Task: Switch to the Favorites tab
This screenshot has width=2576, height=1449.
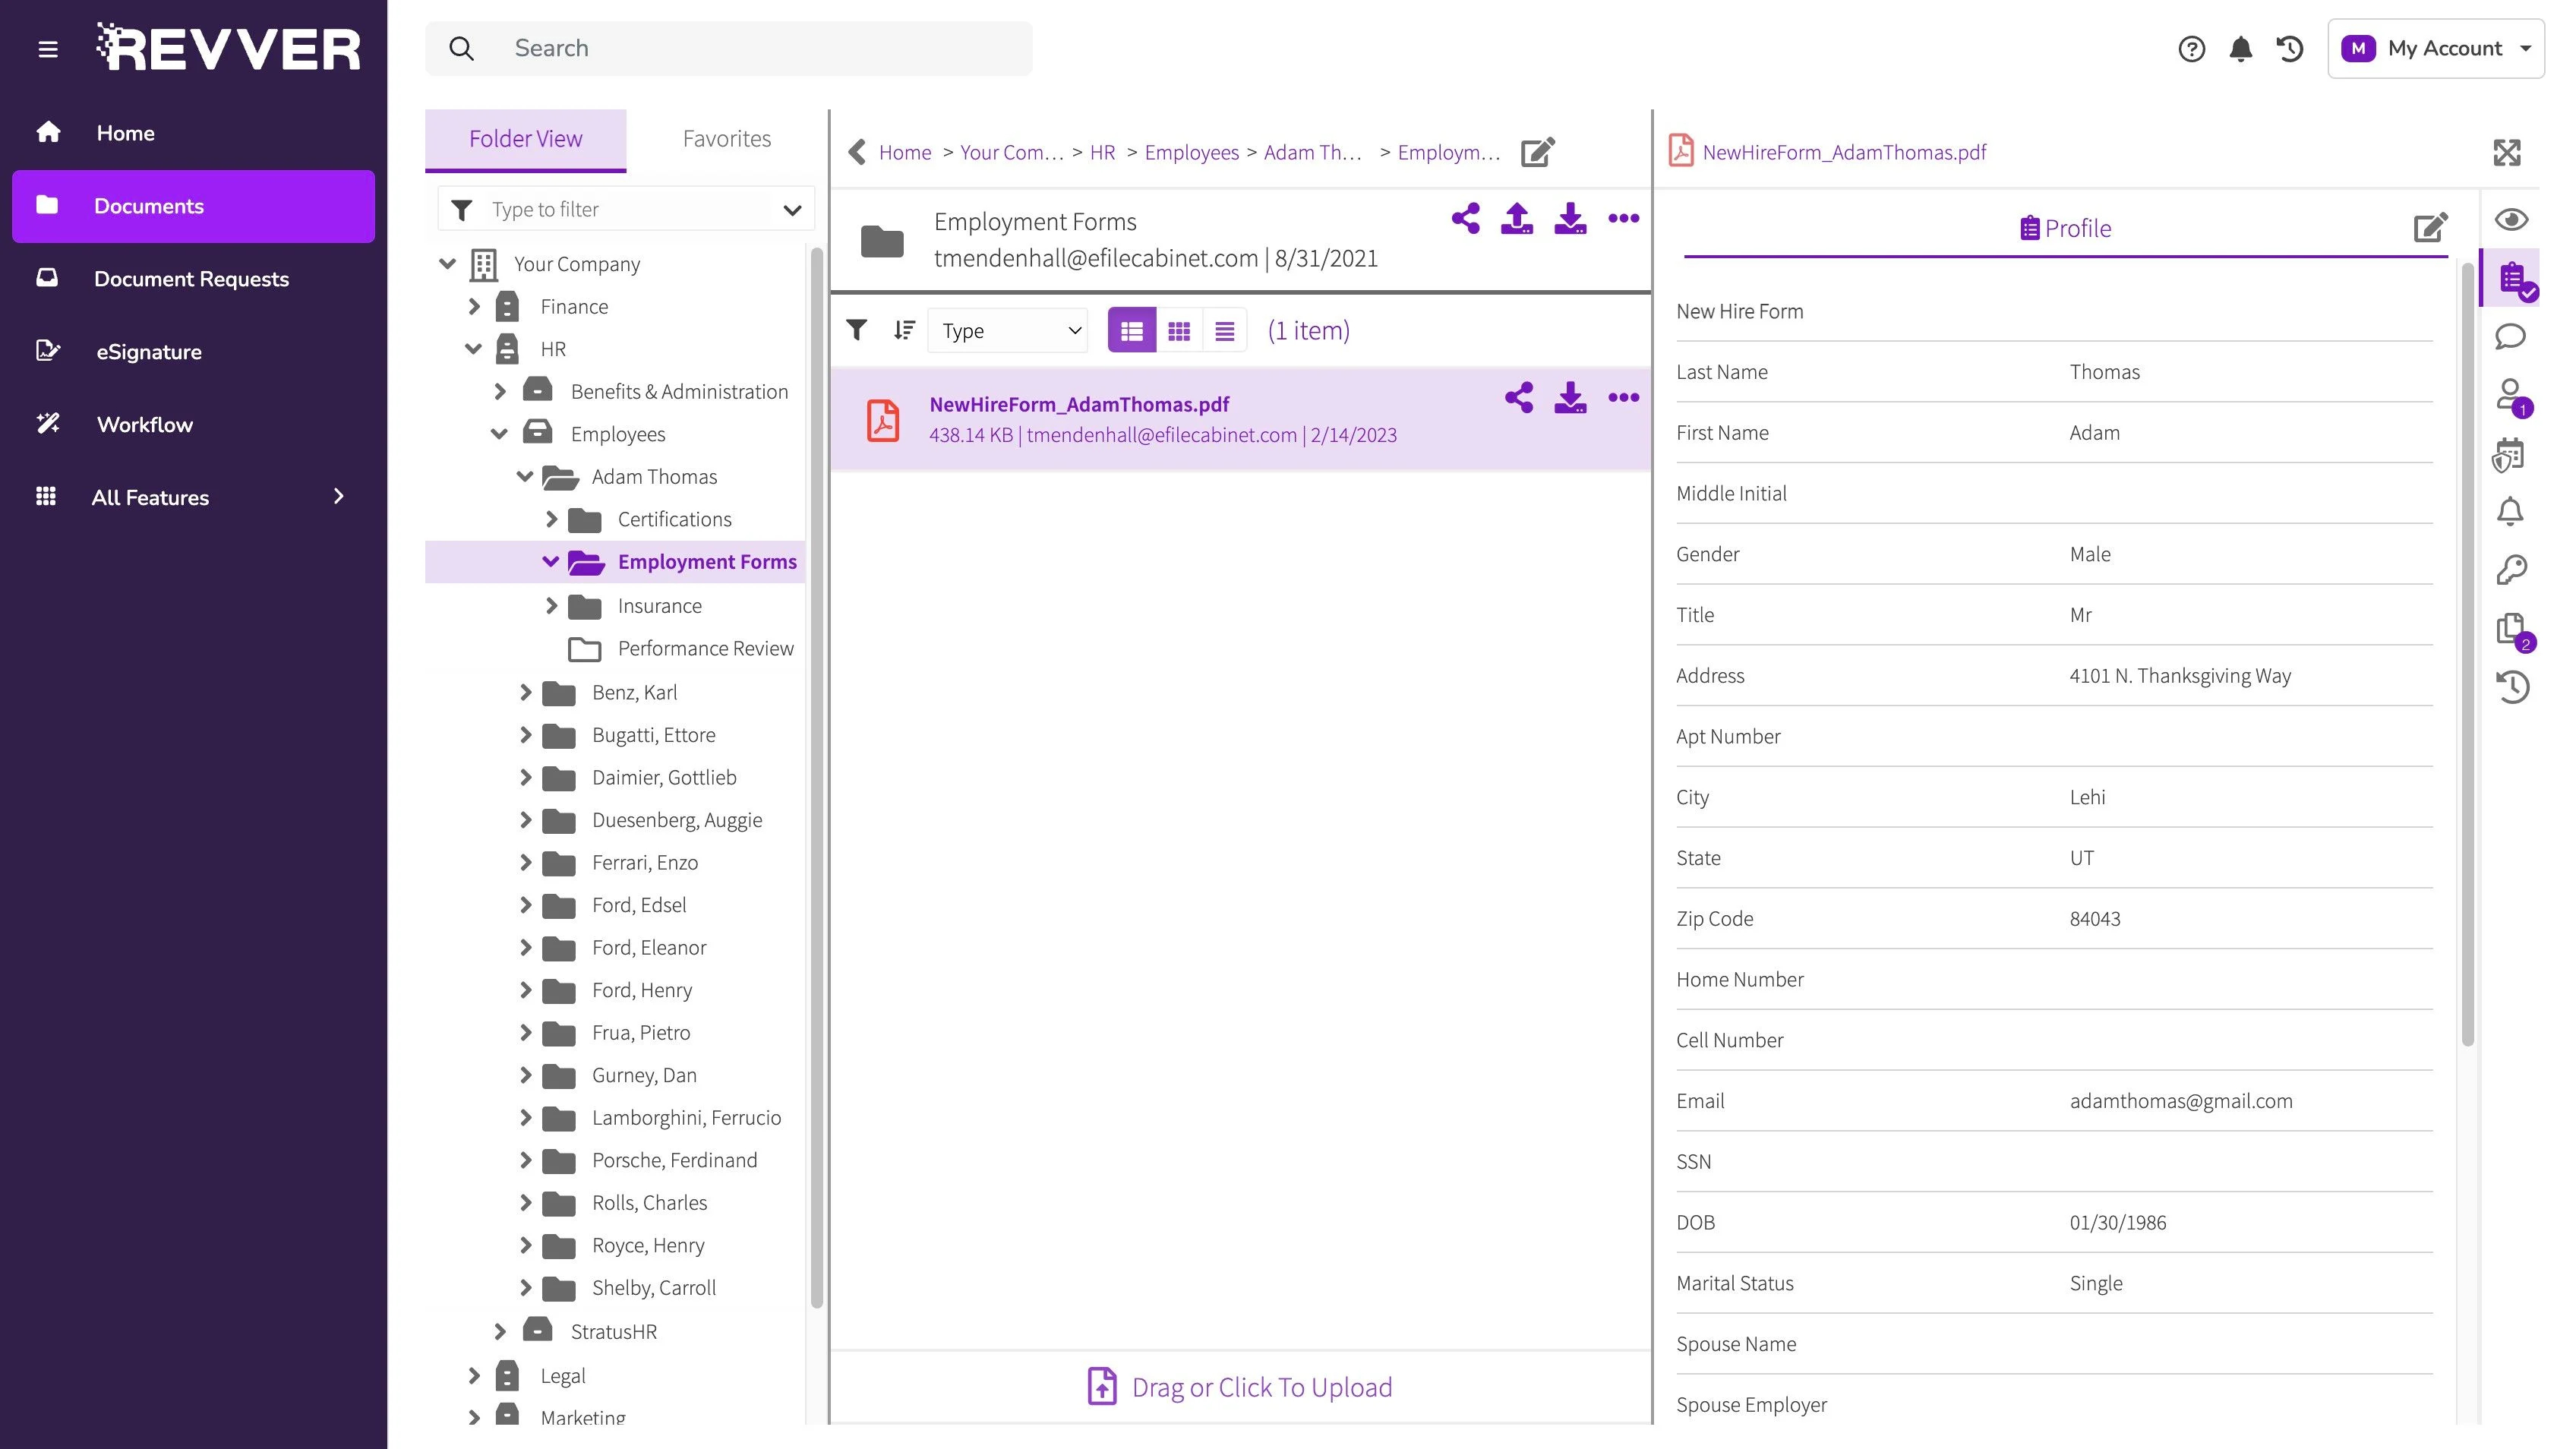Action: pos(726,139)
